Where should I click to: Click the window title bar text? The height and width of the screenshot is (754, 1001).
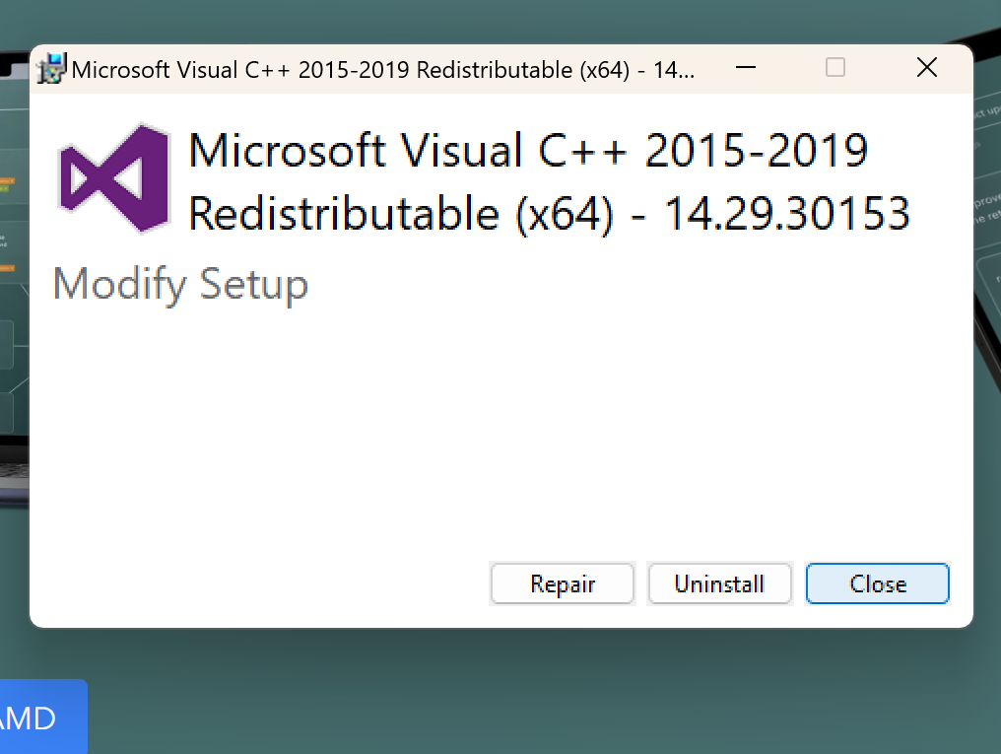[x=384, y=70]
